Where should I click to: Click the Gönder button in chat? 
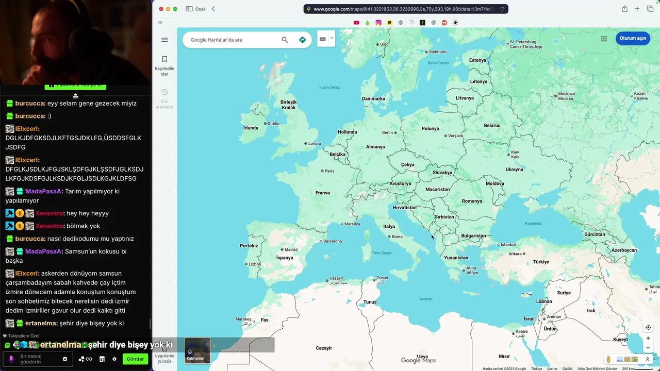(135, 359)
